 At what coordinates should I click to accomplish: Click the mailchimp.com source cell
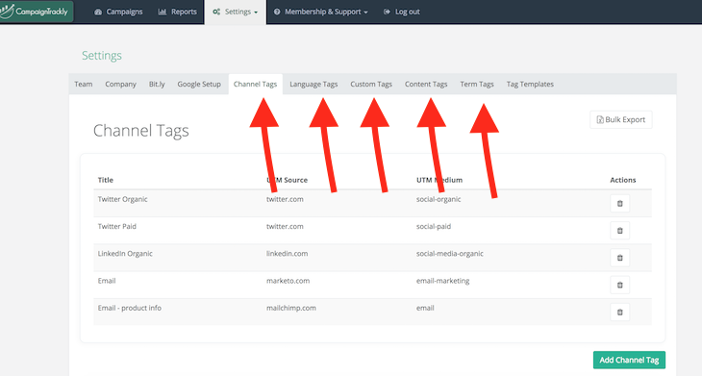coord(291,308)
